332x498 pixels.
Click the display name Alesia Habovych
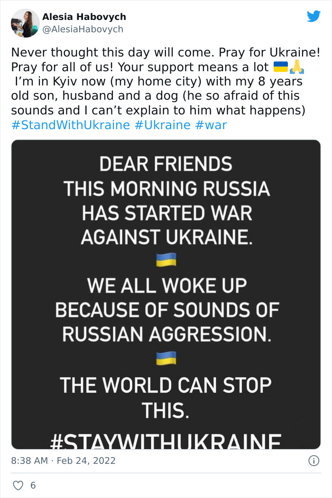point(83,16)
